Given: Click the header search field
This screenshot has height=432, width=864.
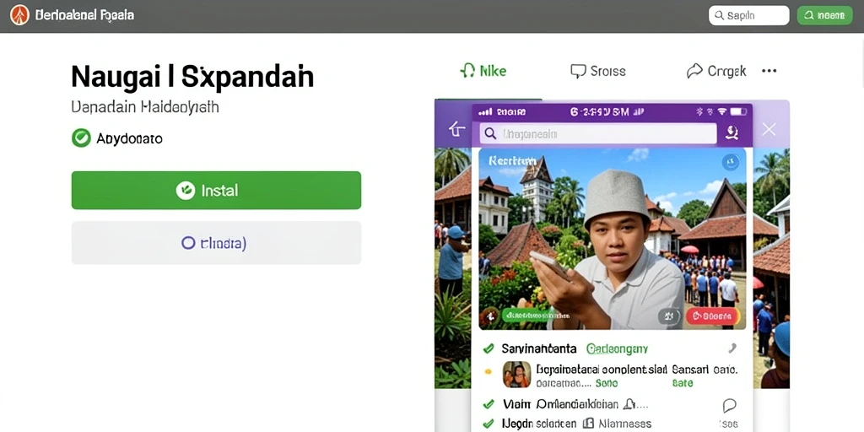Looking at the screenshot, I should (x=749, y=15).
